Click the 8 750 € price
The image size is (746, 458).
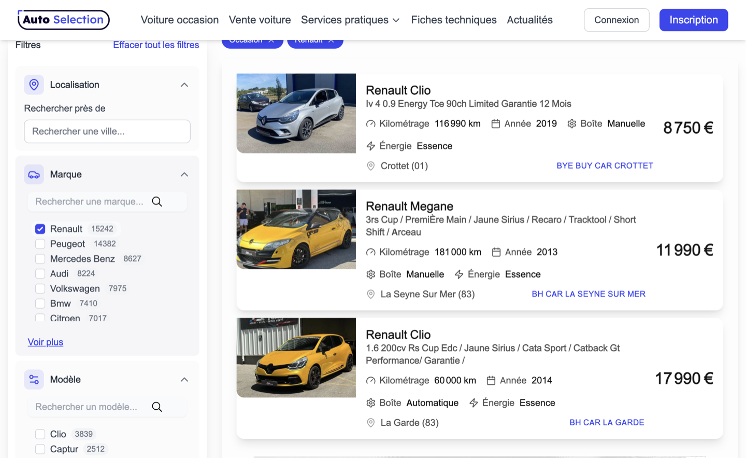click(688, 128)
